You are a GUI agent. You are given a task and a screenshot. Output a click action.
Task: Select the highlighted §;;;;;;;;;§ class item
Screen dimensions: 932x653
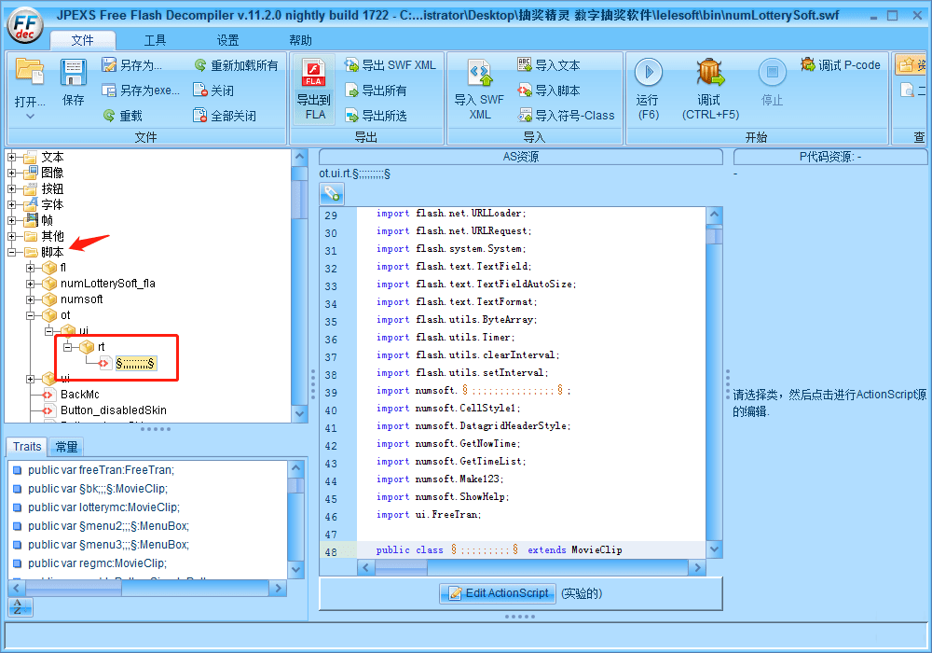coord(135,364)
